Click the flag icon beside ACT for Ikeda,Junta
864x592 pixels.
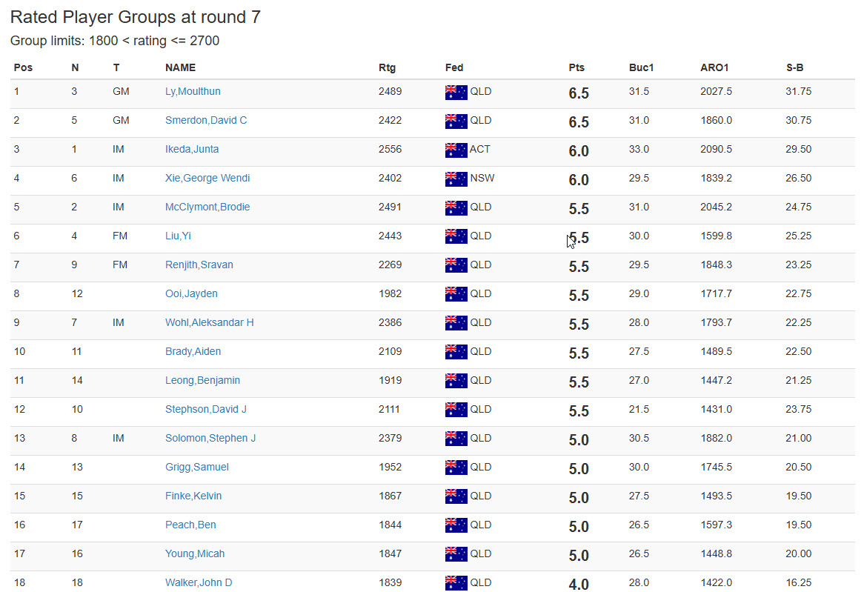pyautogui.click(x=456, y=150)
